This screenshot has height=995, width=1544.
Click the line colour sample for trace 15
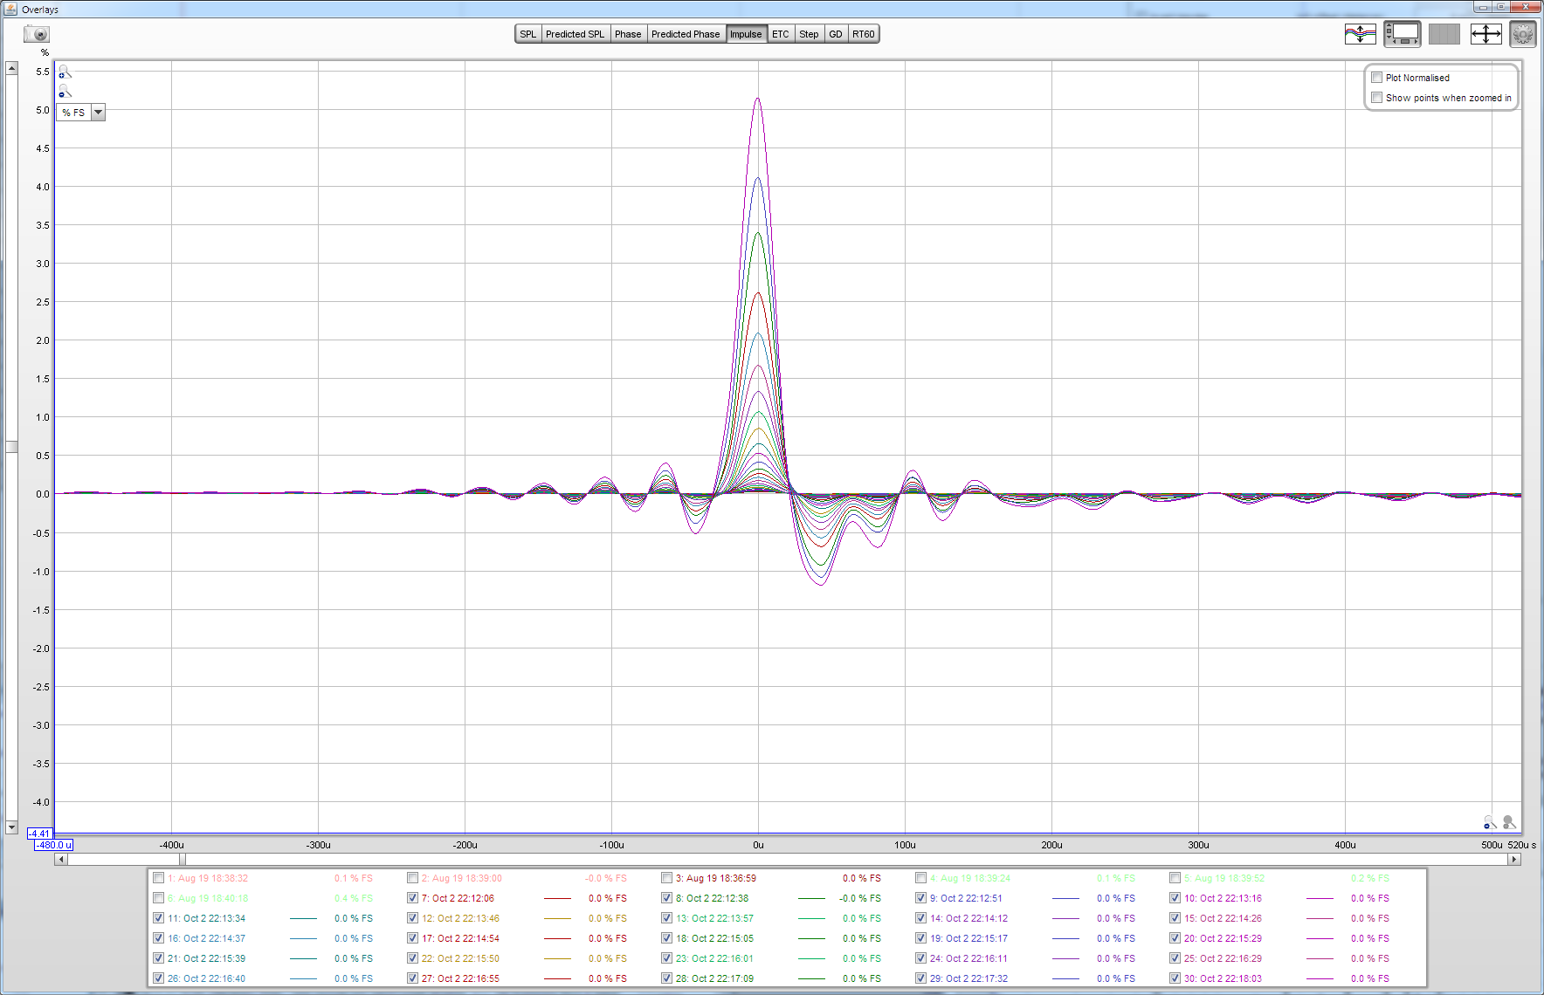click(x=1320, y=918)
